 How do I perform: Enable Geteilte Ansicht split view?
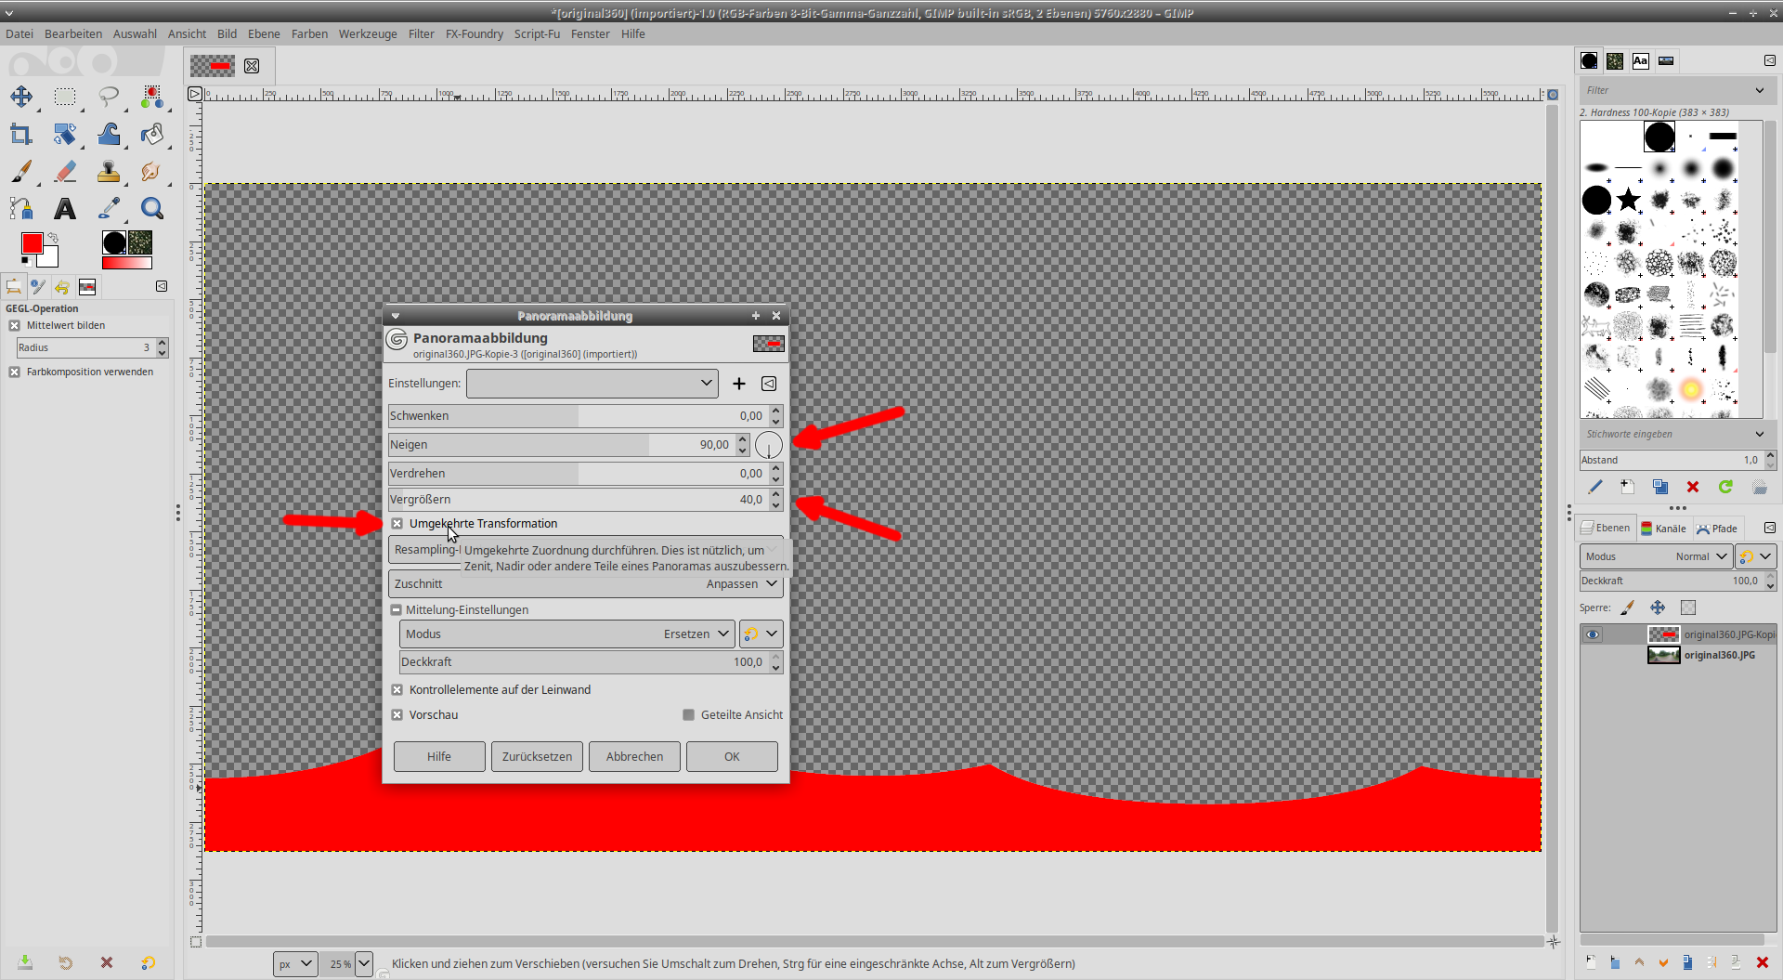688,715
